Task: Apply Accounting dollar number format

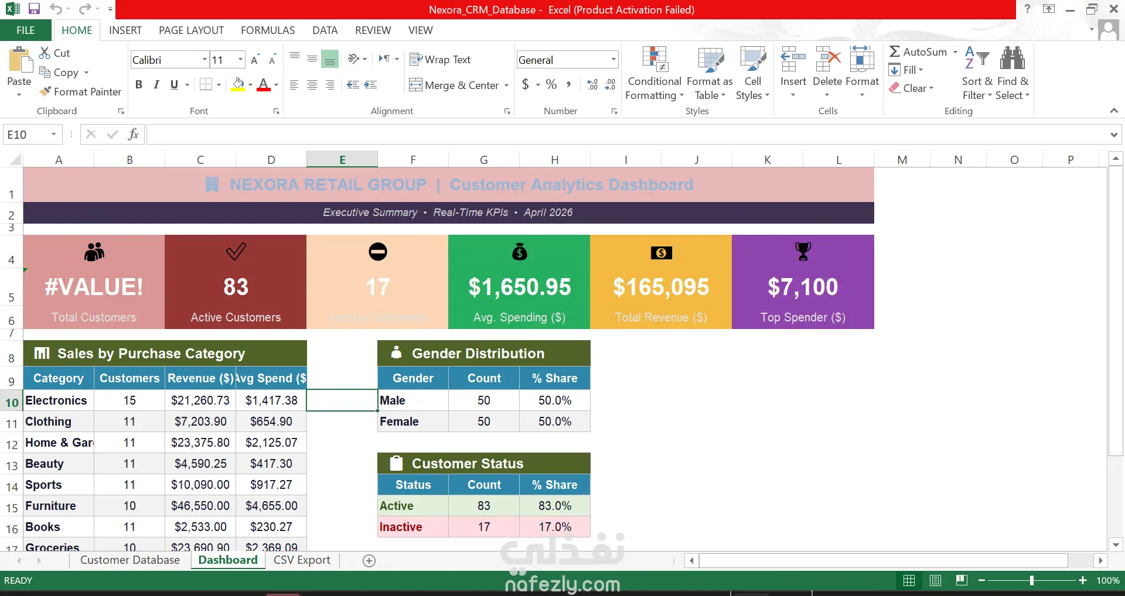Action: coord(526,84)
